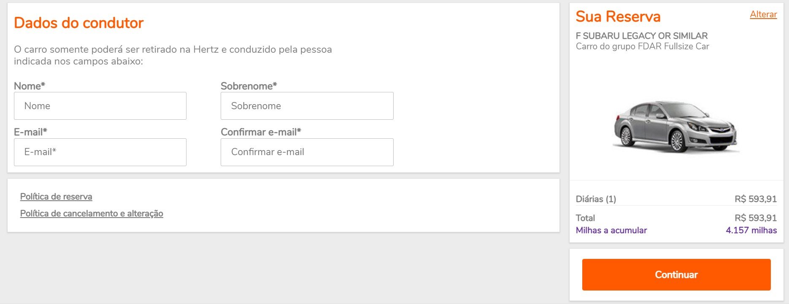Click the orange Continuar button
Screen dimensions: 789x304
(x=676, y=274)
